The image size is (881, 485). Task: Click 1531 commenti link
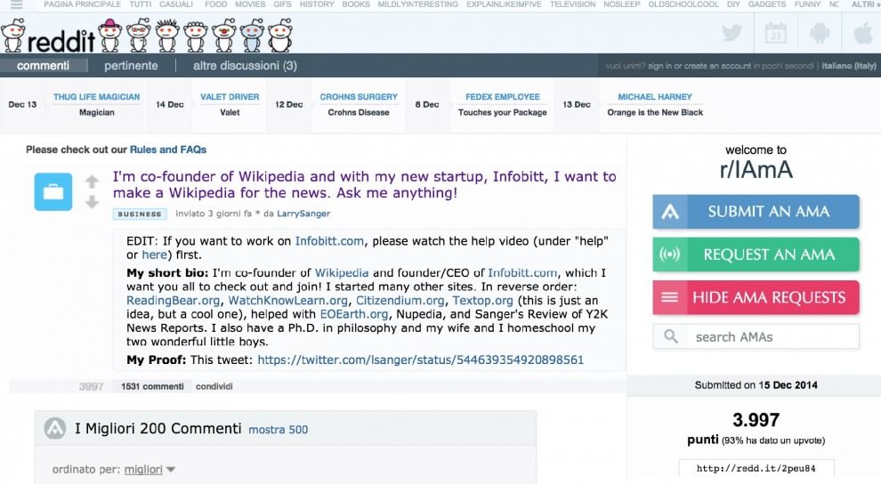[x=152, y=386]
